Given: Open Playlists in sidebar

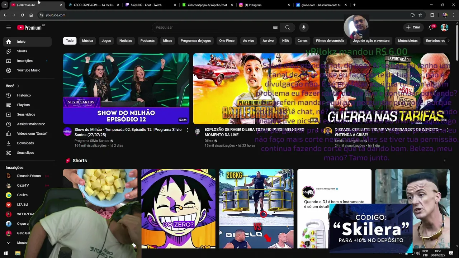Looking at the screenshot, I should (x=27, y=105).
